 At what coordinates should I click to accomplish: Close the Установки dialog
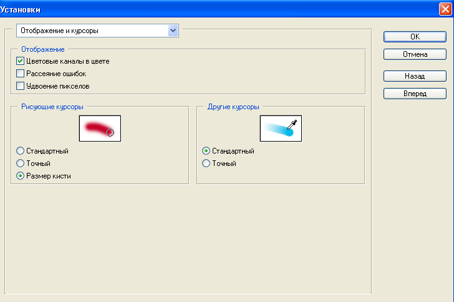click(x=445, y=9)
